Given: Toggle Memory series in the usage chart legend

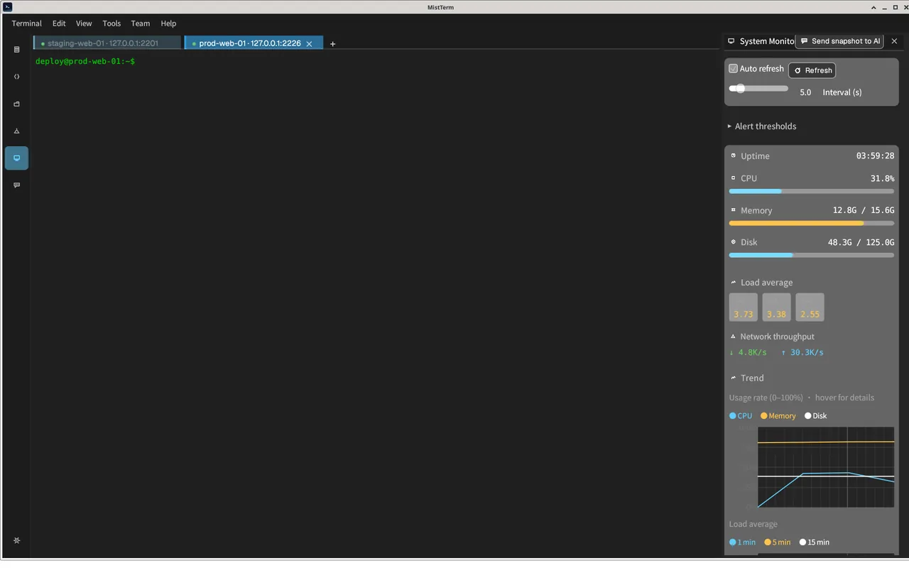Looking at the screenshot, I should (x=778, y=416).
